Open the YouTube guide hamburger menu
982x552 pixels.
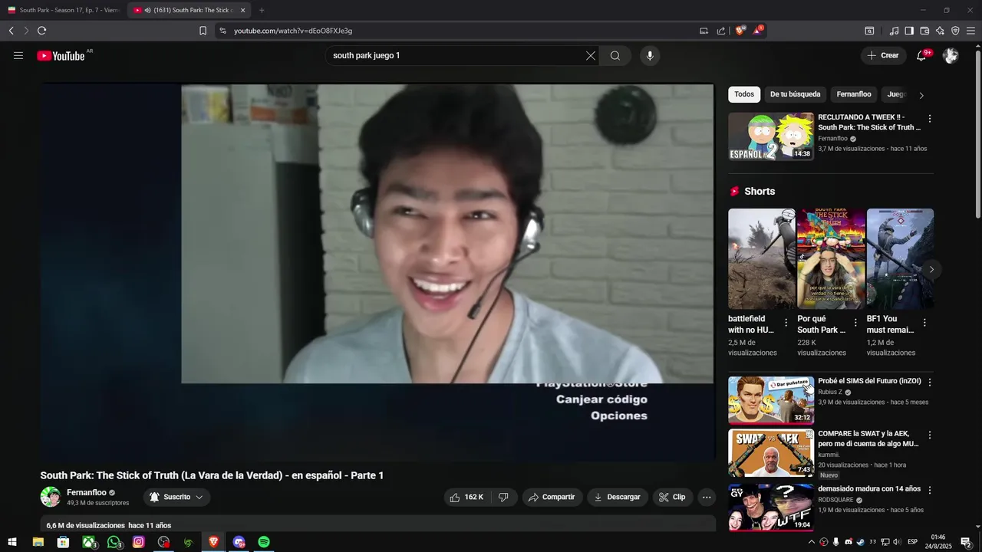(x=18, y=55)
